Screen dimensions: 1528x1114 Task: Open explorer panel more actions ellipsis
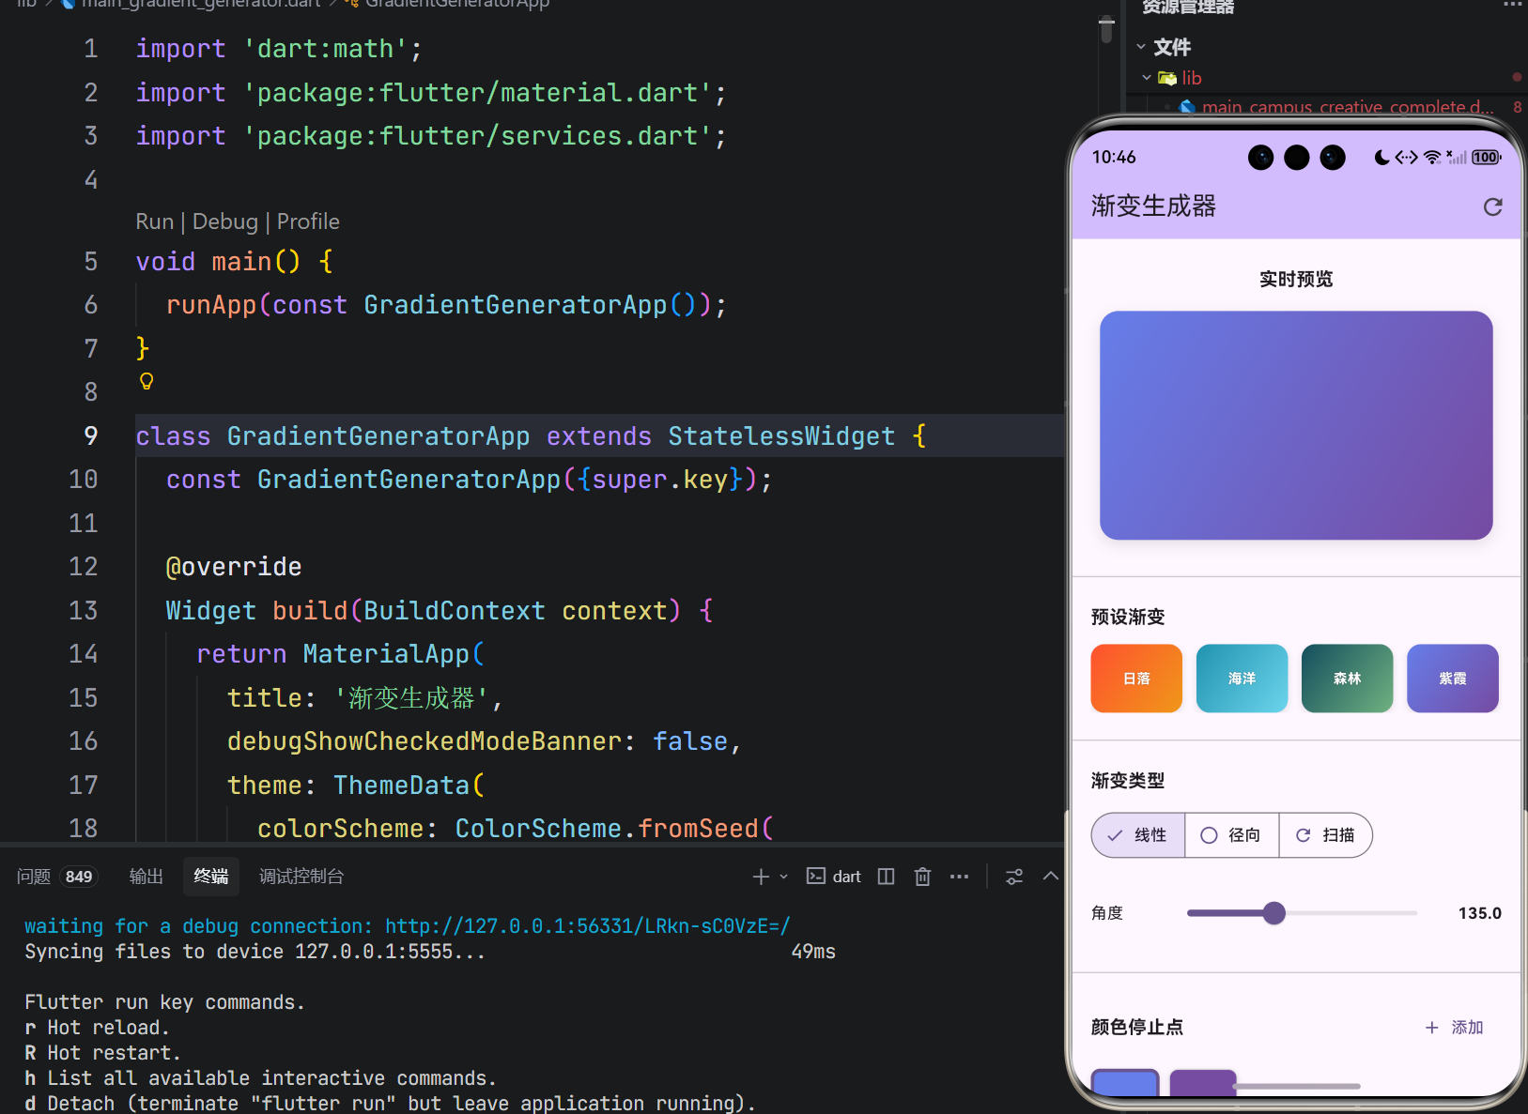(x=1512, y=6)
